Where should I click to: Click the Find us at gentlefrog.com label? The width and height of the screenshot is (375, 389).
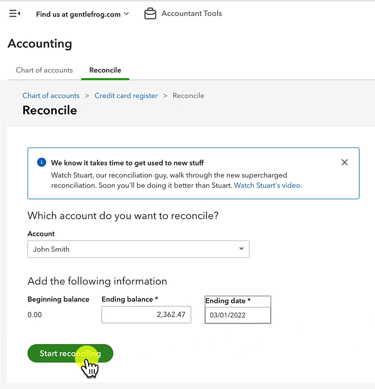tap(78, 14)
